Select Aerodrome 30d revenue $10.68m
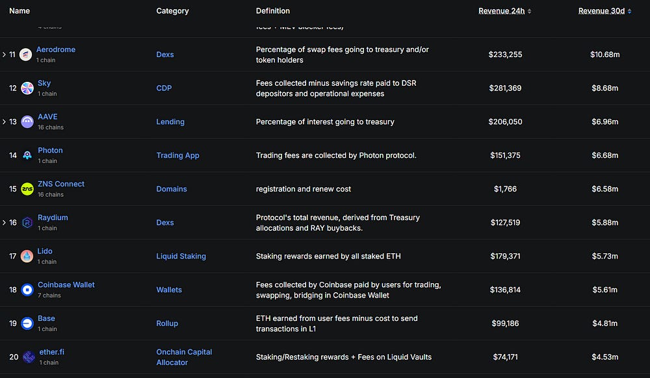 coord(605,55)
